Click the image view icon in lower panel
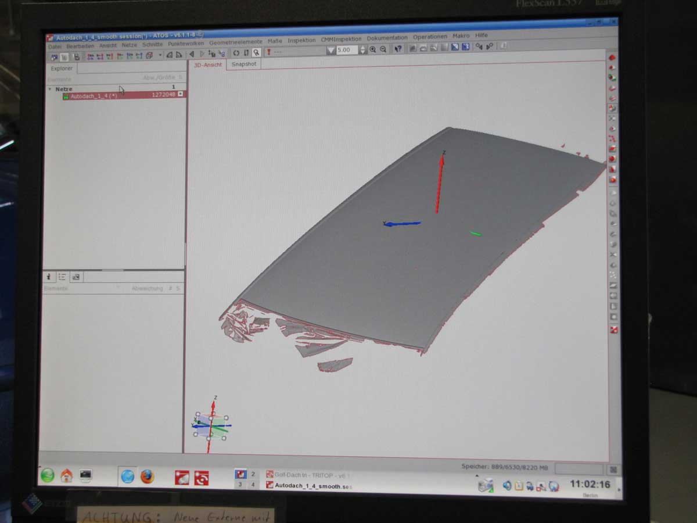The height and width of the screenshot is (523, 697). coord(76,277)
